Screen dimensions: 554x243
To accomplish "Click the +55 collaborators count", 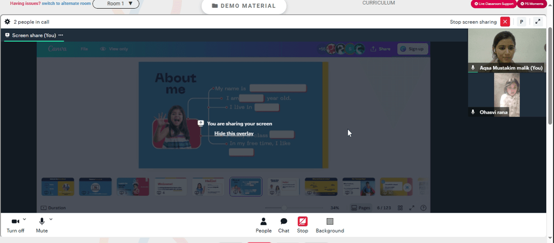I will [322, 49].
